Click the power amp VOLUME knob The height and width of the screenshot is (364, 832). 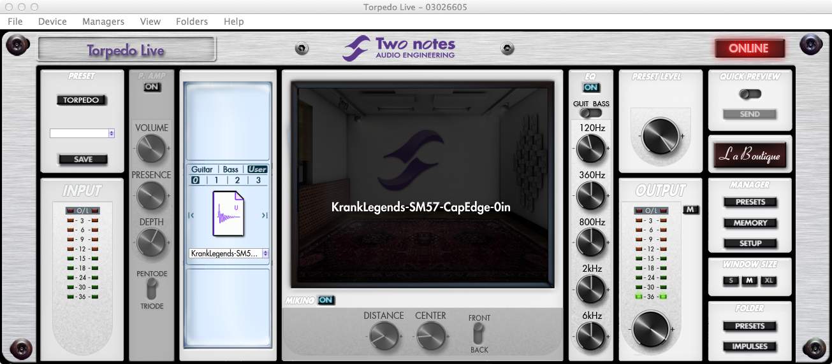pyautogui.click(x=151, y=149)
